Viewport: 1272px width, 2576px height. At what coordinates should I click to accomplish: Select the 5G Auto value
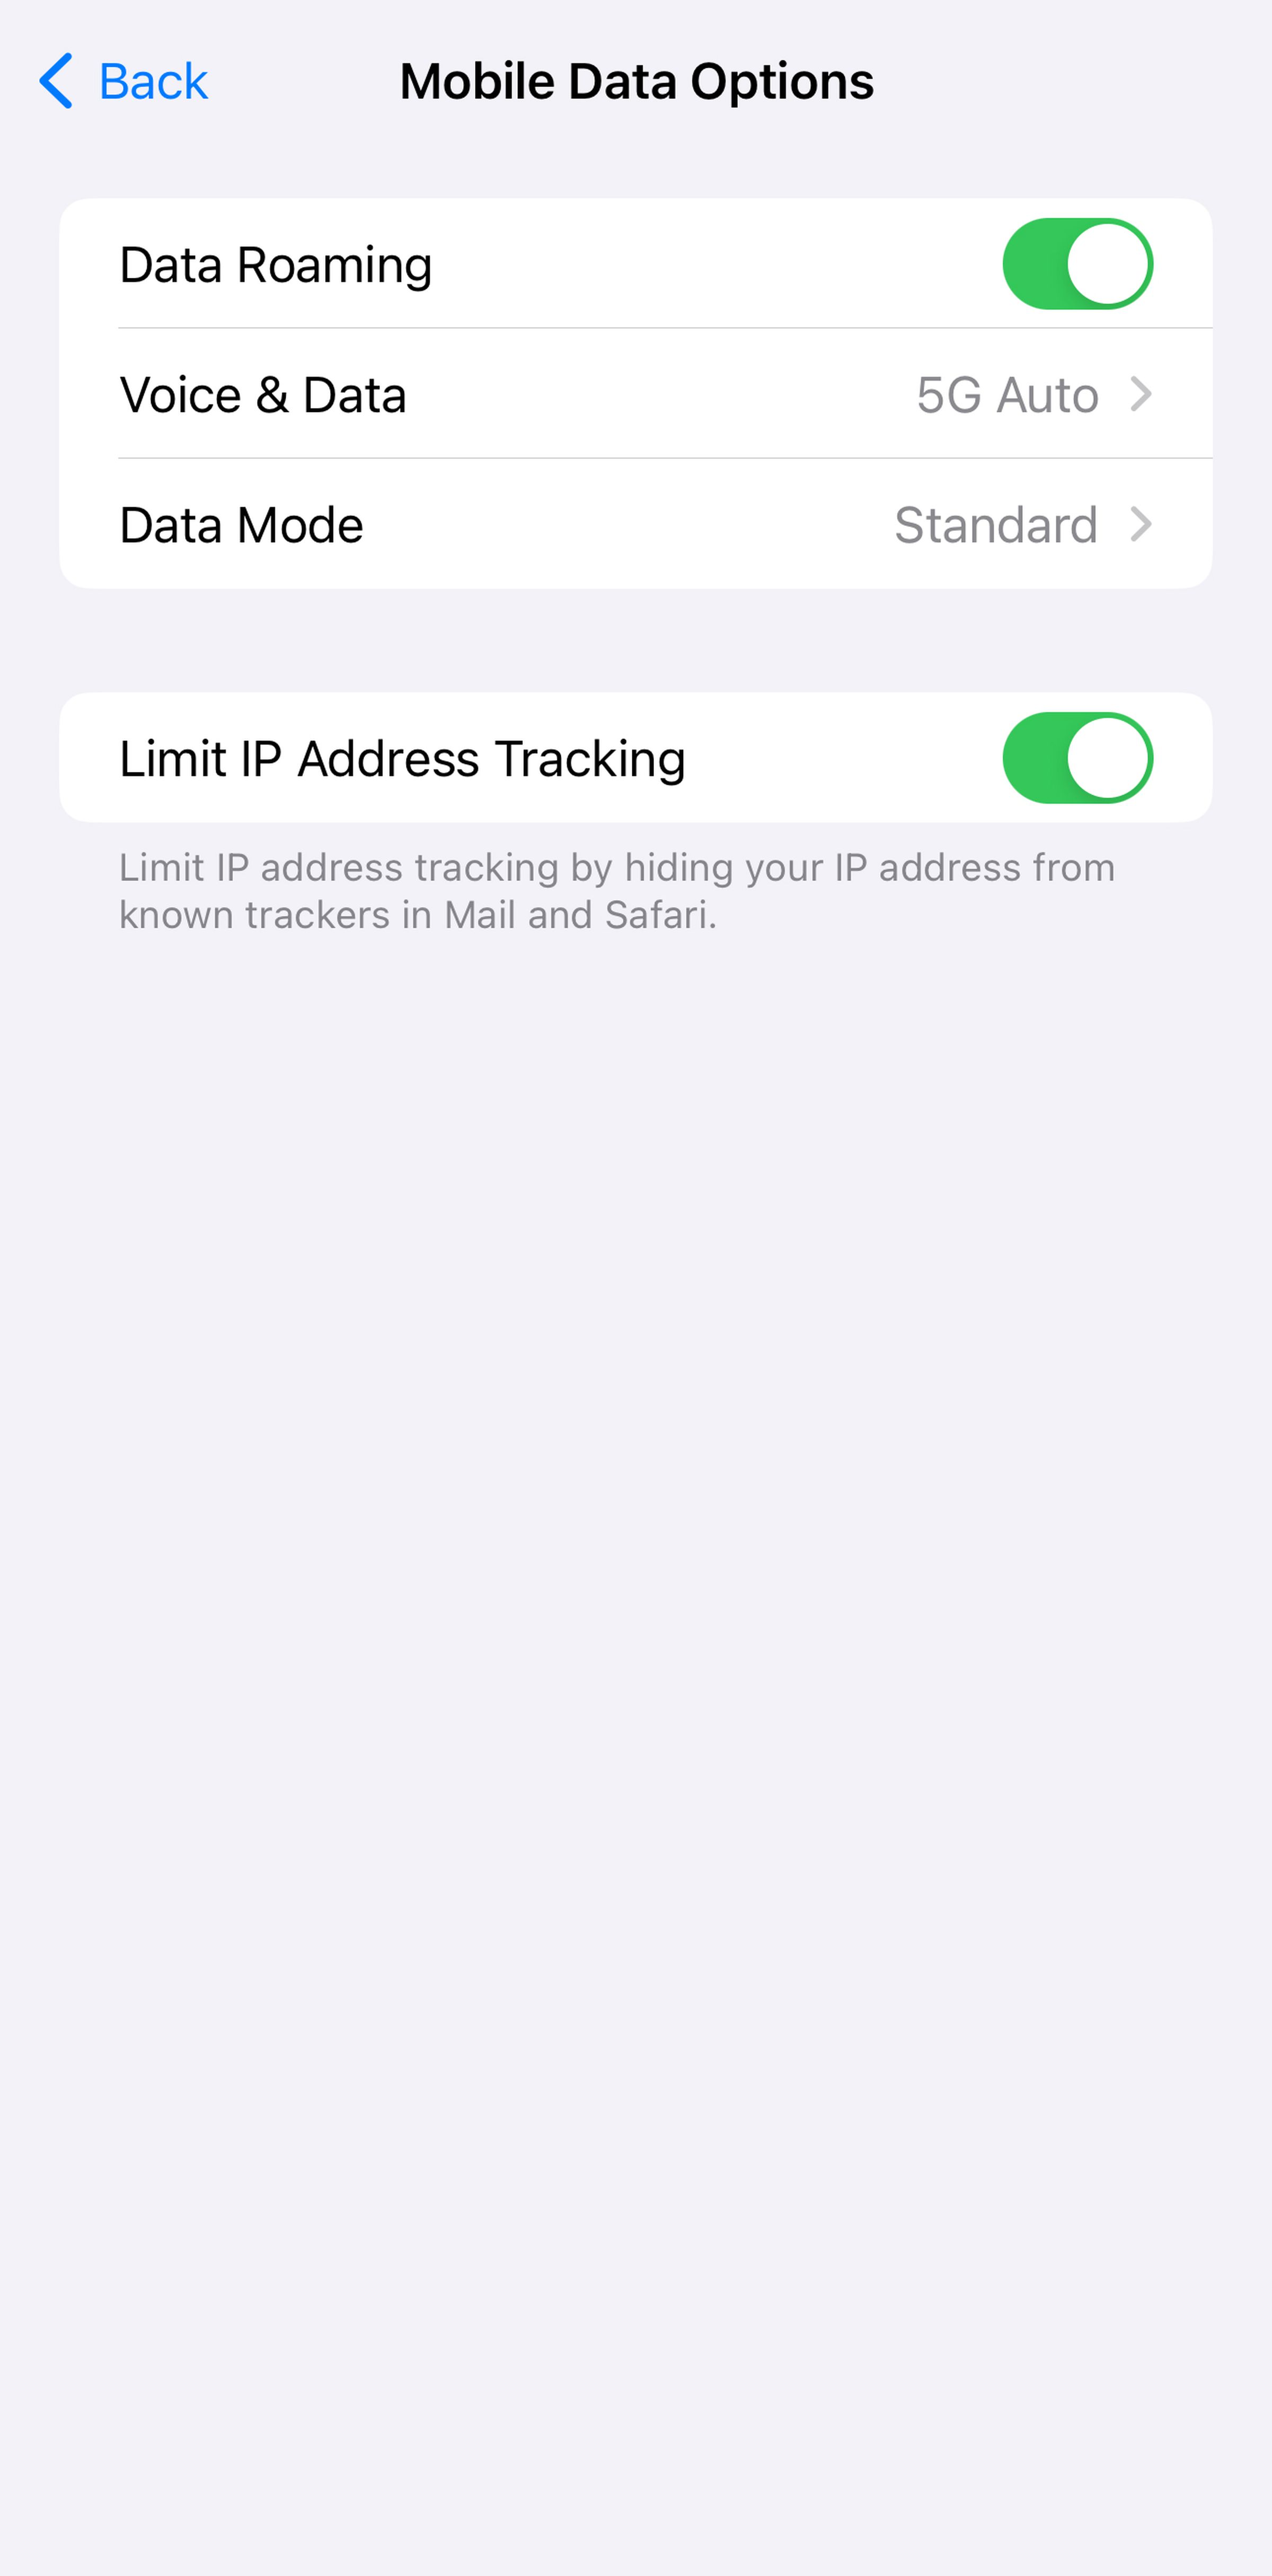1007,395
